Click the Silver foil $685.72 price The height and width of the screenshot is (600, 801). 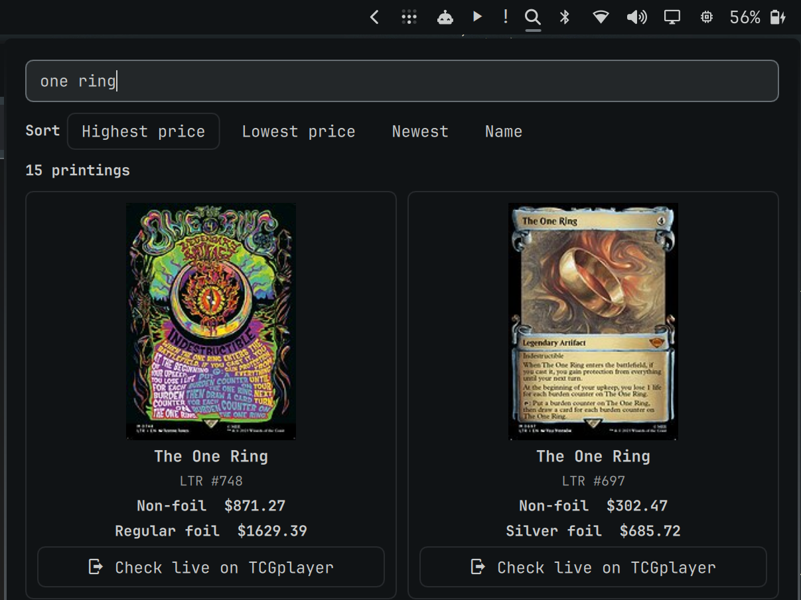click(593, 531)
